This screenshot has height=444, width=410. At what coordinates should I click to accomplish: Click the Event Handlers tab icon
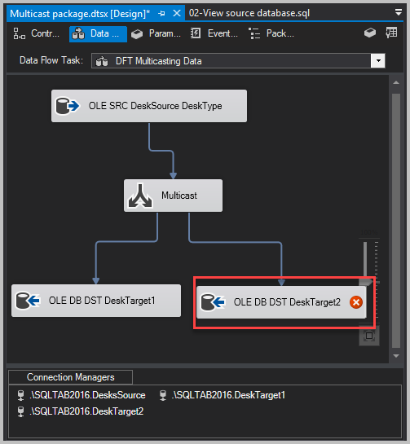pyautogui.click(x=196, y=33)
